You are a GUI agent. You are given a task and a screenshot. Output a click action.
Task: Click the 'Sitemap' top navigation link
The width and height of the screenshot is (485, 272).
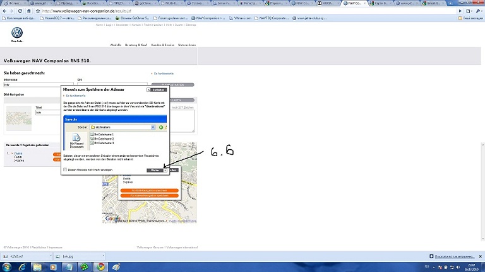tap(191, 25)
